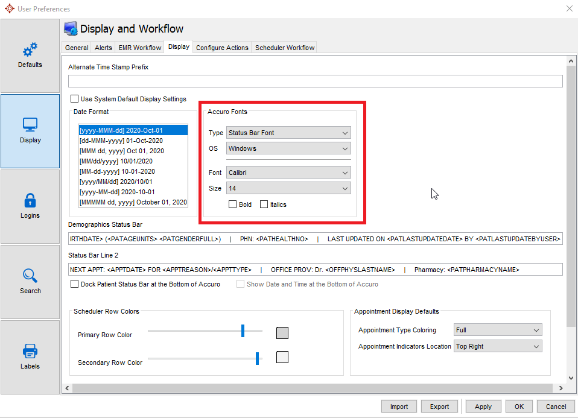
Task: Click the Apply button
Action: coord(483,407)
